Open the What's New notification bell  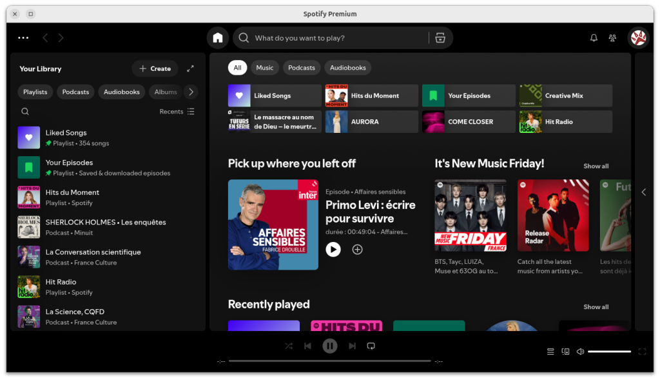[x=594, y=38]
